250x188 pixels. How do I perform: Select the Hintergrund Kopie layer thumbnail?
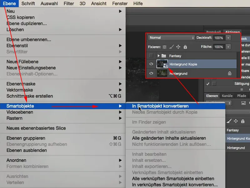tap(162, 64)
